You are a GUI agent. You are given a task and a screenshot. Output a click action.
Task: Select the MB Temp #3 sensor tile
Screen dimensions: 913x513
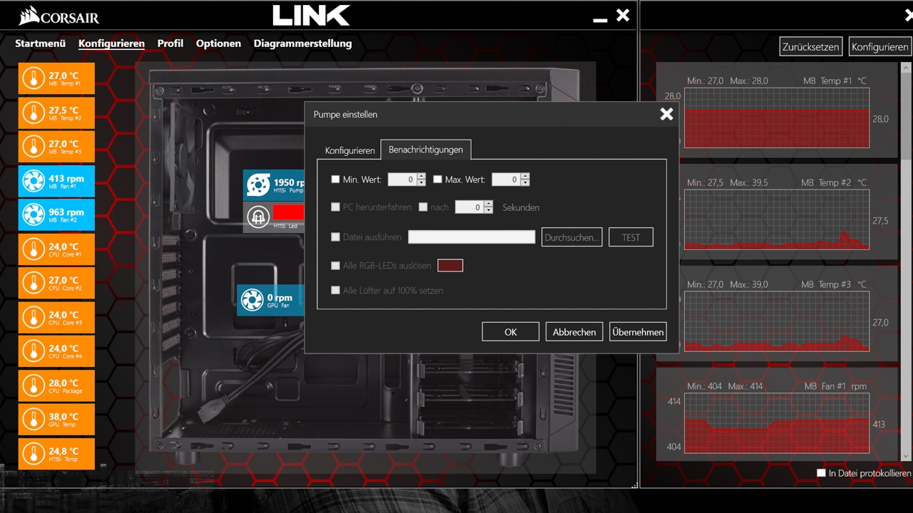(x=56, y=147)
